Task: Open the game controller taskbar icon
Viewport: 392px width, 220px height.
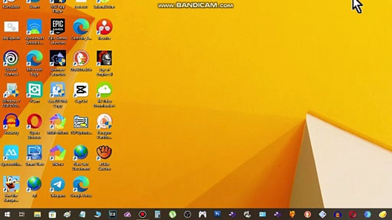Action: point(202,215)
